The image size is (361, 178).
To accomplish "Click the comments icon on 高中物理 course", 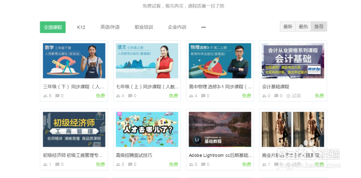I will 204,96.
